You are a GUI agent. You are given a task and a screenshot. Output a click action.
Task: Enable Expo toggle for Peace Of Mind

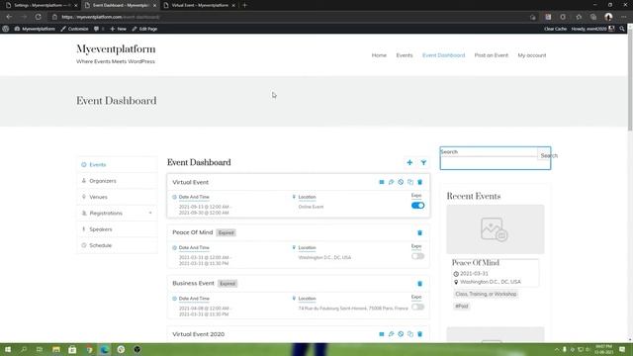417,256
